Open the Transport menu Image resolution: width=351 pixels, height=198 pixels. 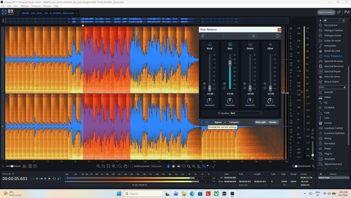(x=36, y=6)
